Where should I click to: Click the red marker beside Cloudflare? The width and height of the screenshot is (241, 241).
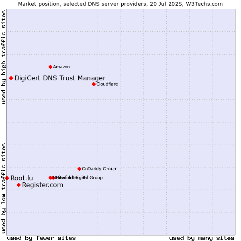94,84
